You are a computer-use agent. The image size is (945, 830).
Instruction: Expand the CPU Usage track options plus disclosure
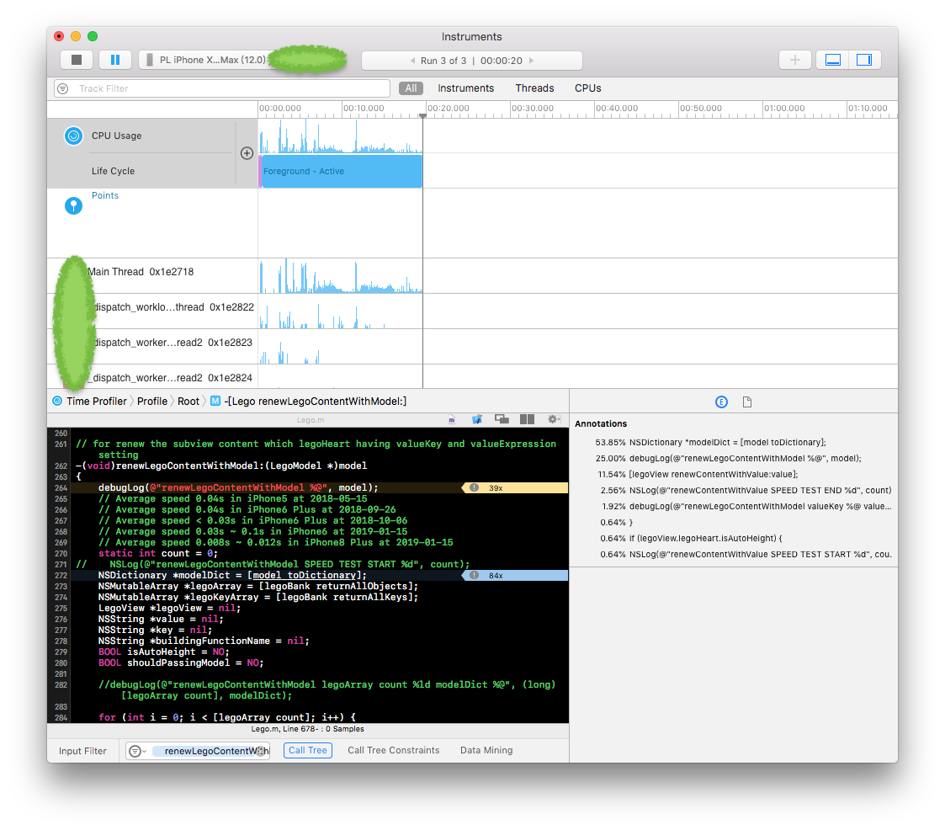[x=247, y=153]
